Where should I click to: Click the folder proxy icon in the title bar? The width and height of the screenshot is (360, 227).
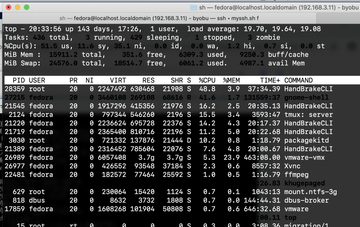pos(194,7)
